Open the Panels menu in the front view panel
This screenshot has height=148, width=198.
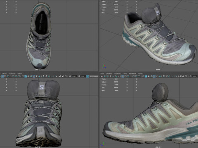[20, 74]
